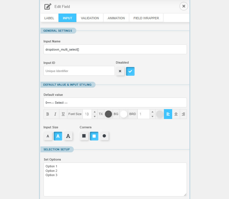Click the BRD border width field
The image size is (229, 199).
(x=144, y=114)
